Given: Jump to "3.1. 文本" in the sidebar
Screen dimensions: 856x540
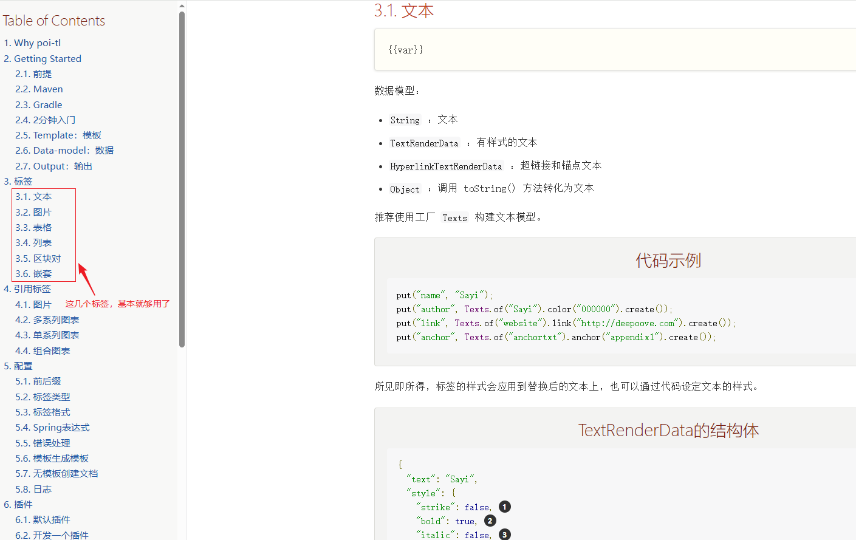Looking at the screenshot, I should pos(35,196).
